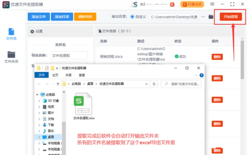Click the 名称 column header
This screenshot has height=155, width=247.
point(103,41)
